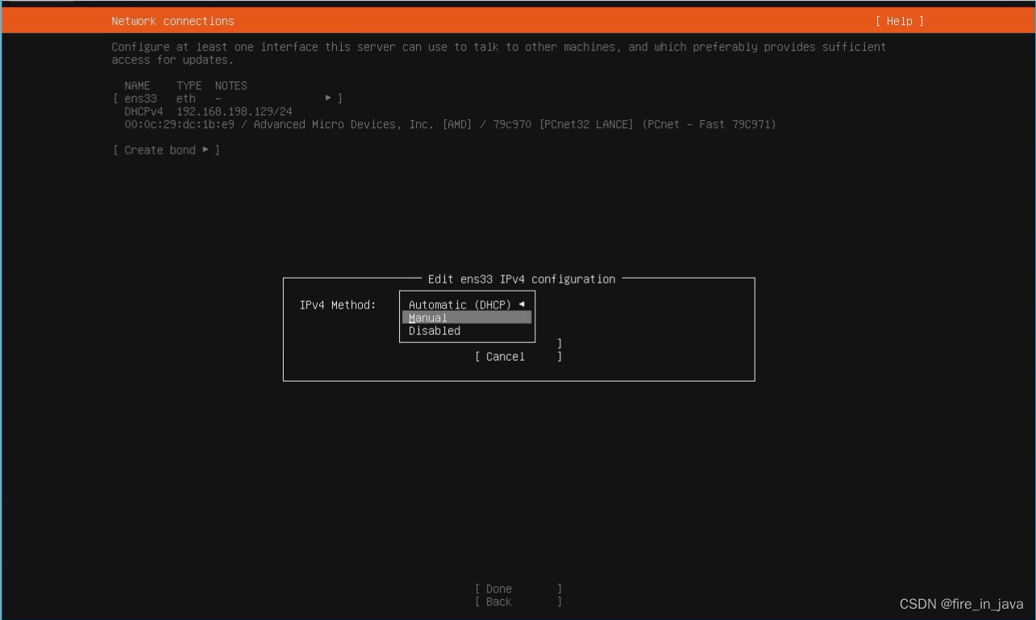This screenshot has height=620, width=1036.
Task: Click the IPv4 Method label
Action: point(338,304)
